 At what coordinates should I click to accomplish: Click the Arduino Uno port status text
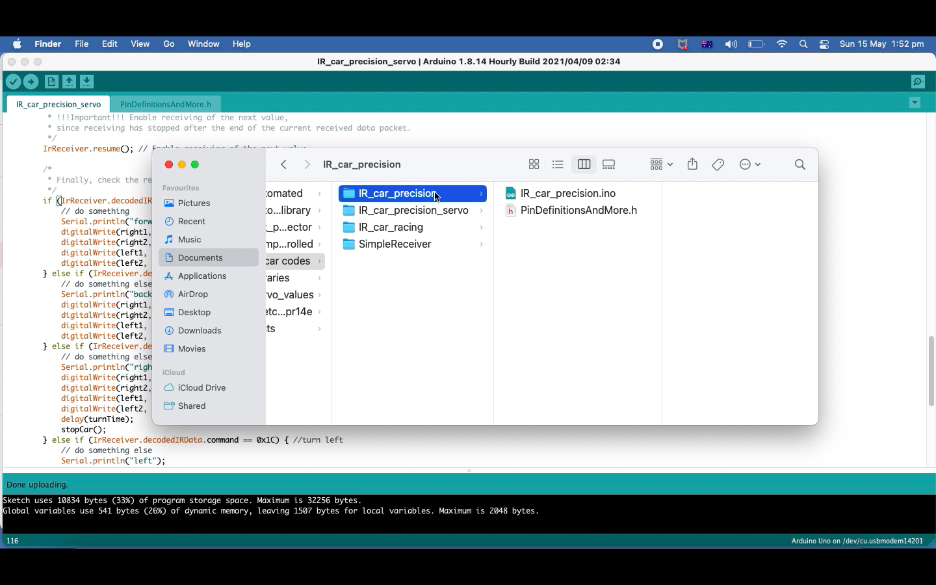[x=857, y=541]
